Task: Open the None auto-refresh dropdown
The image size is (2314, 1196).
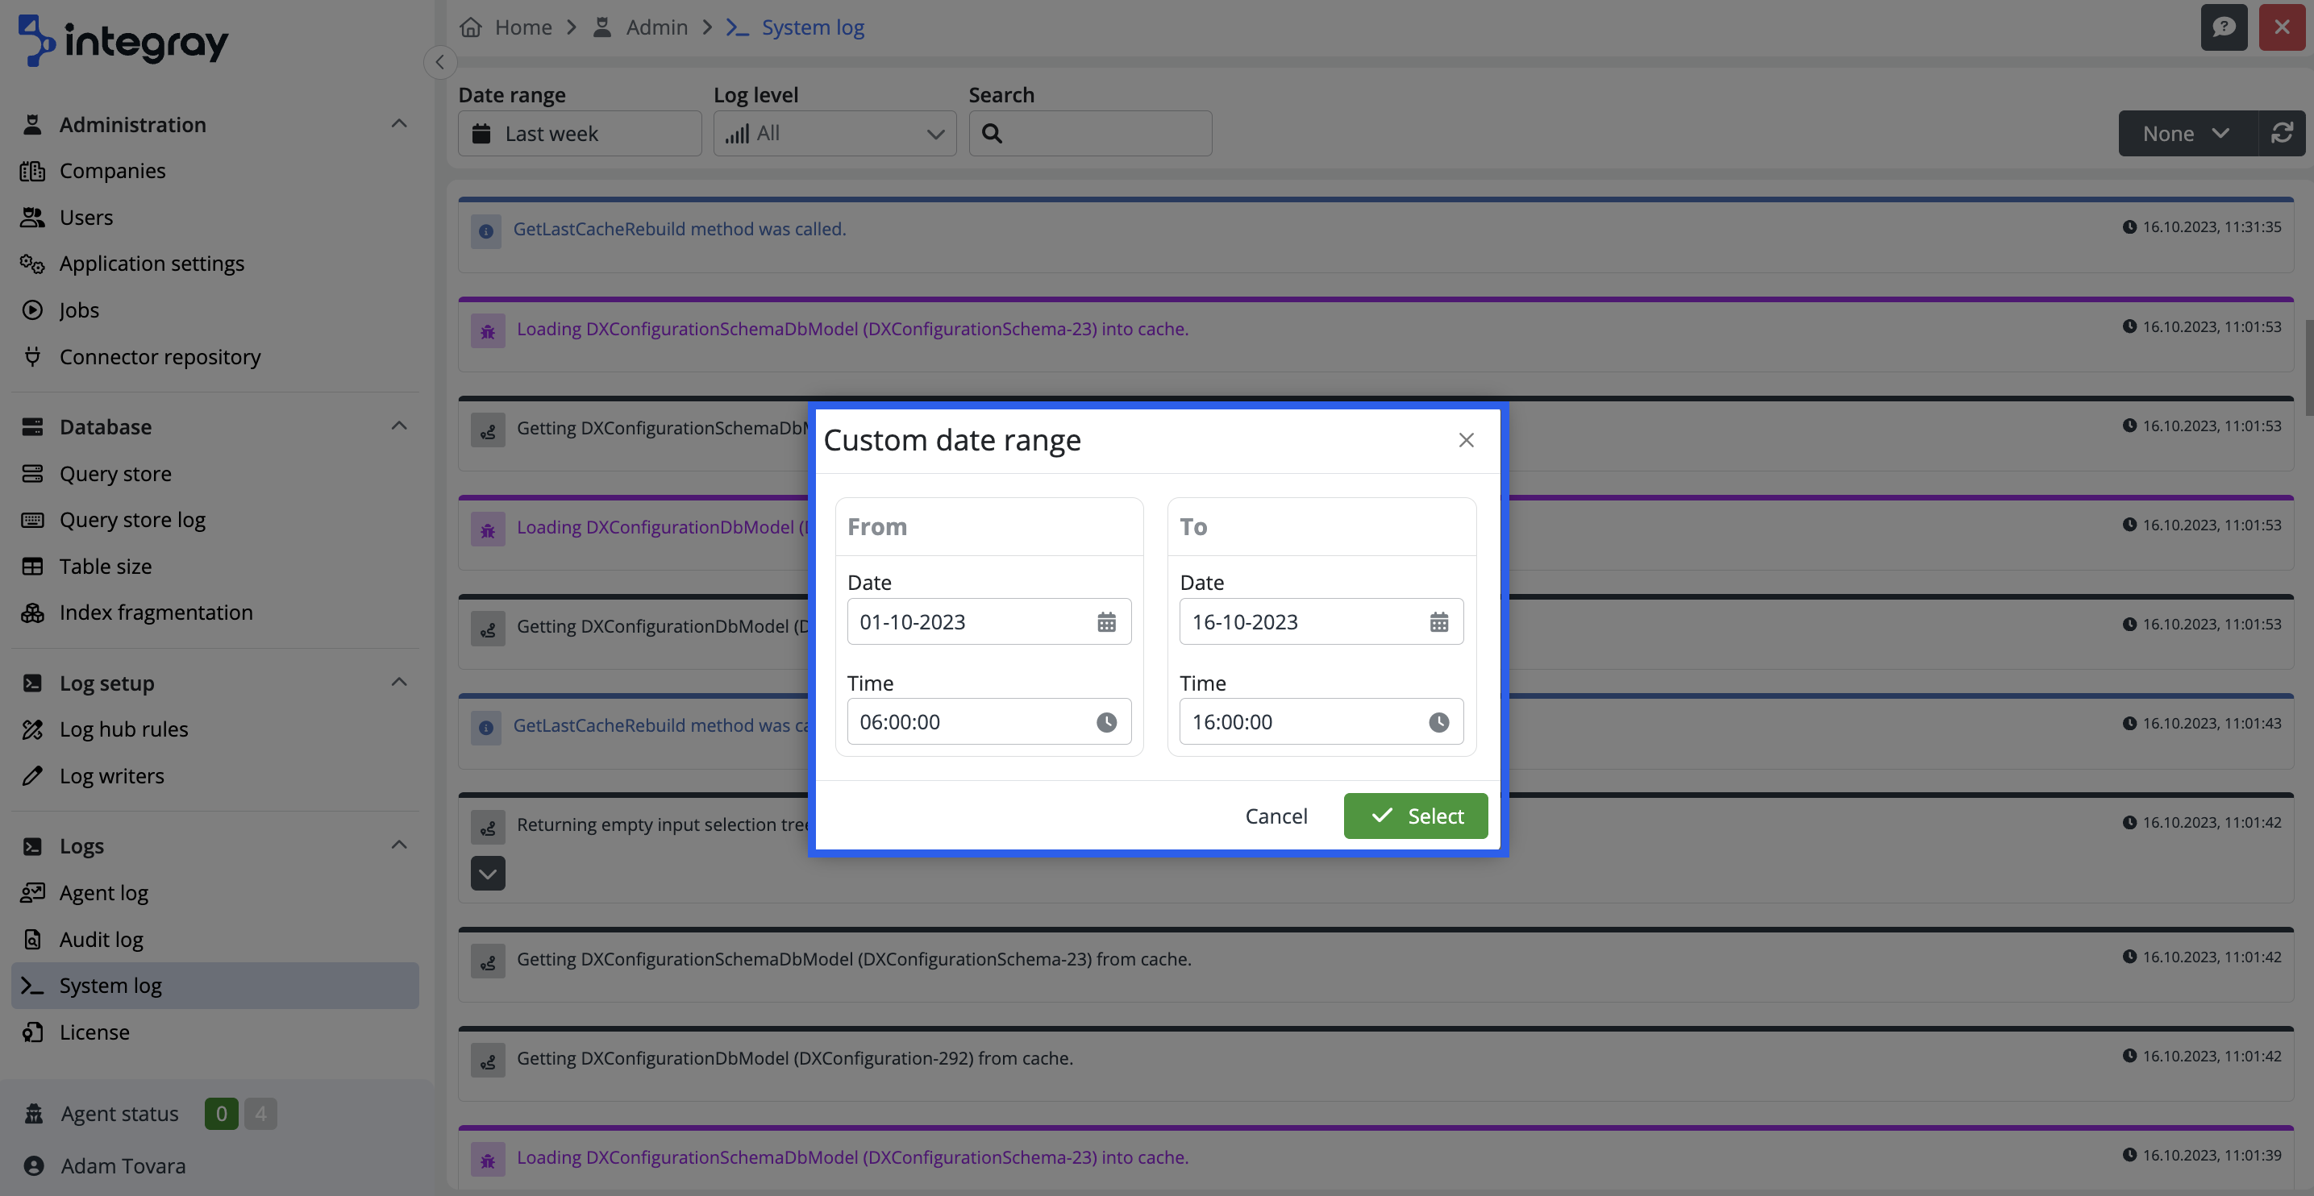Action: click(2187, 133)
